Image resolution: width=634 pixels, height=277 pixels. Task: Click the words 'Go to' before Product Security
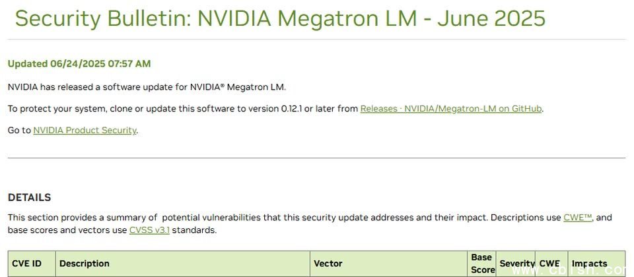pyautogui.click(x=19, y=131)
